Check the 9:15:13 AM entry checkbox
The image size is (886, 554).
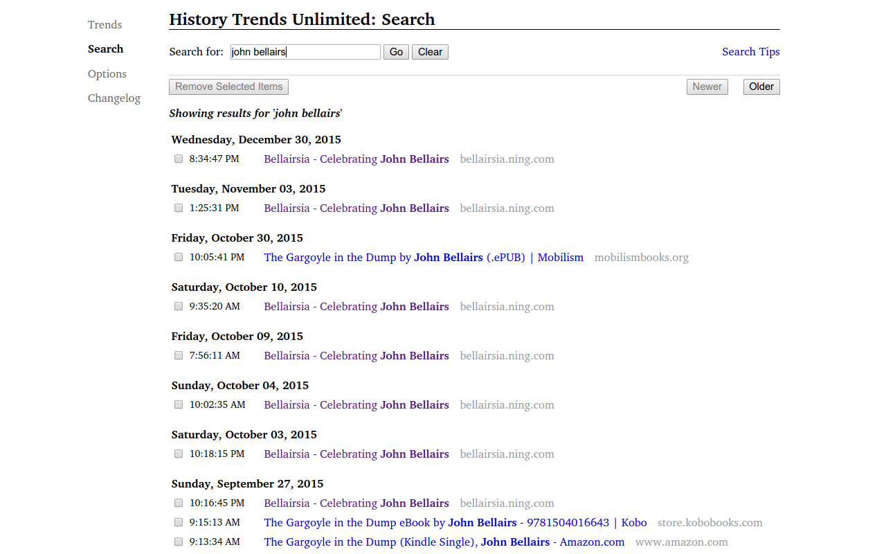(x=179, y=522)
